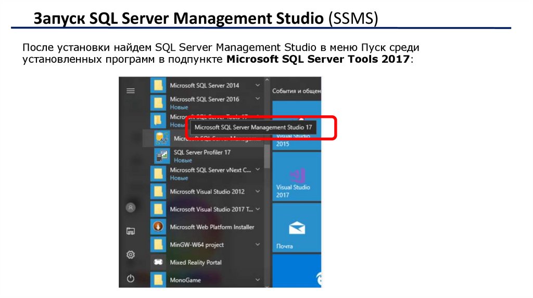Open the Почта mail tile
The width and height of the screenshot is (533, 298).
click(296, 228)
